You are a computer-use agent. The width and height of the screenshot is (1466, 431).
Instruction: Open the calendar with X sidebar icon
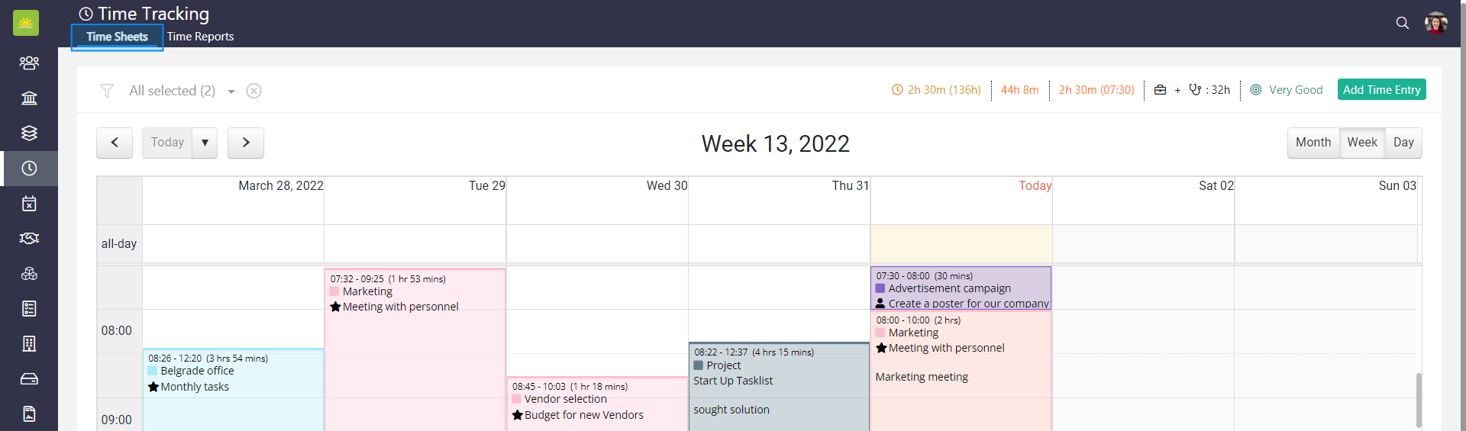tap(29, 203)
